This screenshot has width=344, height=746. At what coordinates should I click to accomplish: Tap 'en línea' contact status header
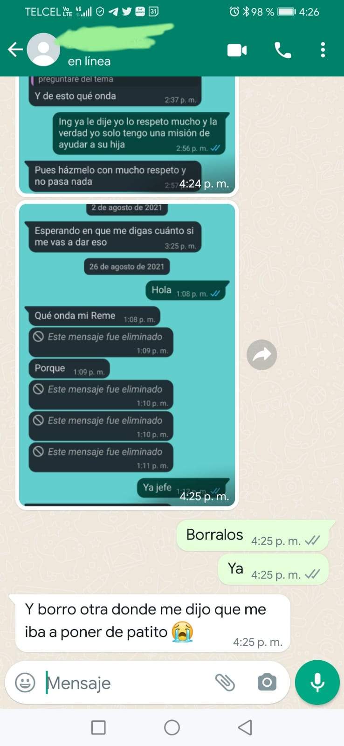coord(89,61)
